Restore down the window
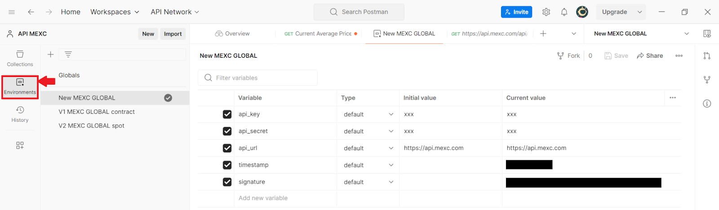Screen dimensions: 719x210 684,12
